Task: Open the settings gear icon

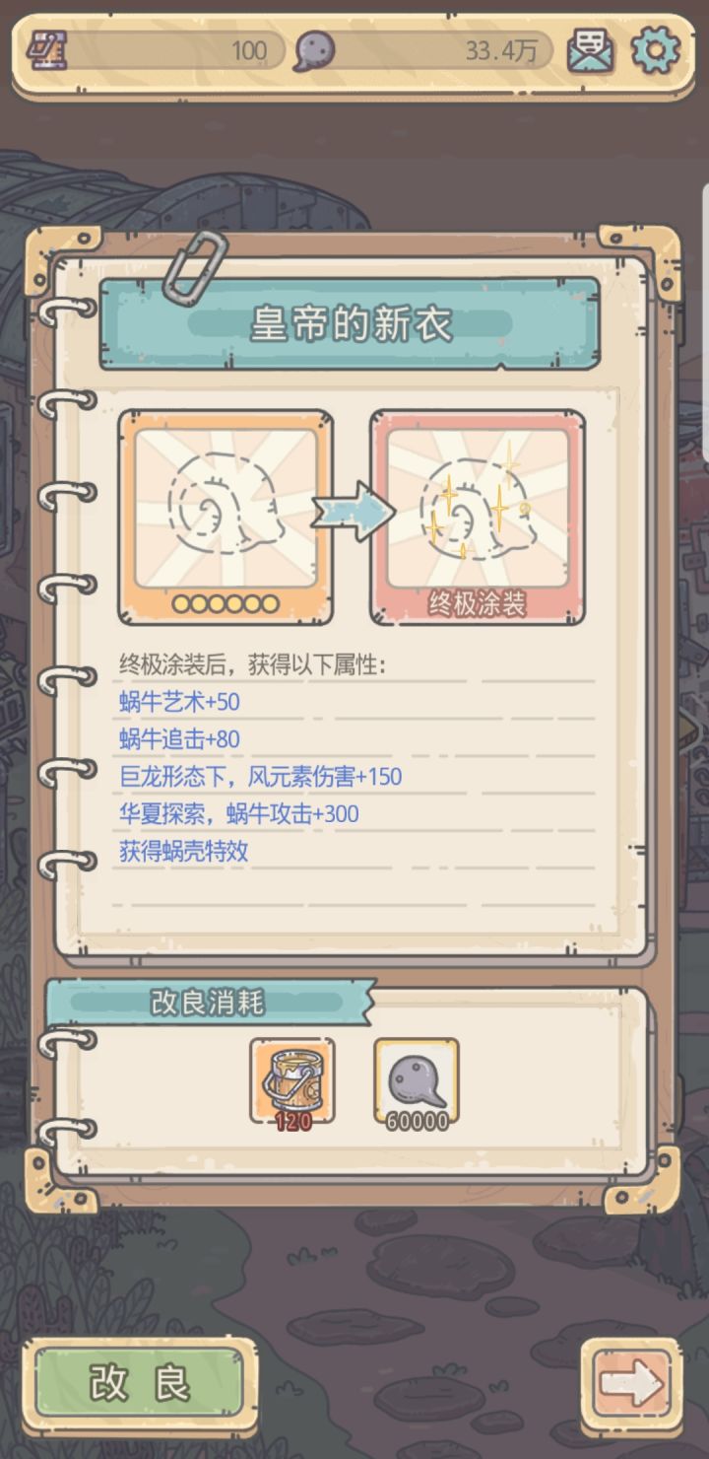Action: [655, 50]
